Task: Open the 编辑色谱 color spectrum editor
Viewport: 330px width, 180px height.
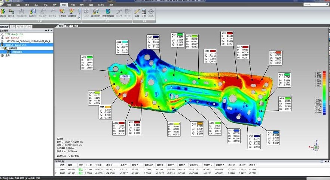Action: (x=72, y=12)
